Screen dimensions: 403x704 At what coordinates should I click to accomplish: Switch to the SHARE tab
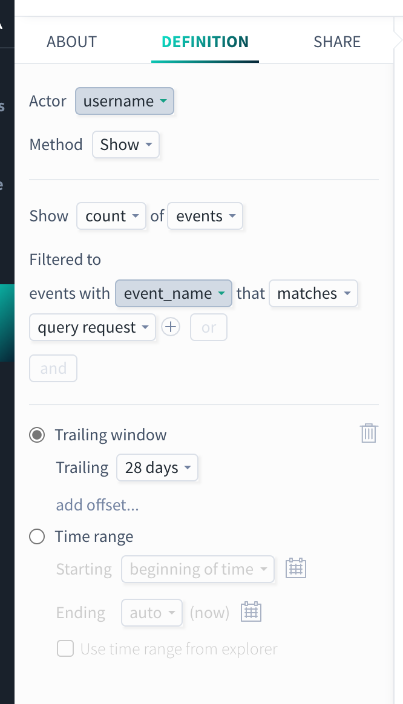click(x=337, y=42)
